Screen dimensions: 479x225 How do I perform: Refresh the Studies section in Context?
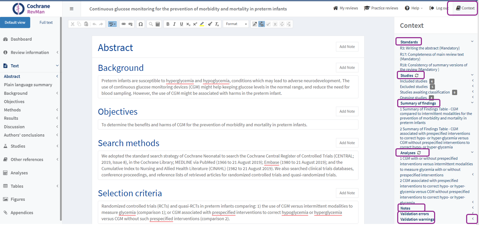click(x=416, y=75)
